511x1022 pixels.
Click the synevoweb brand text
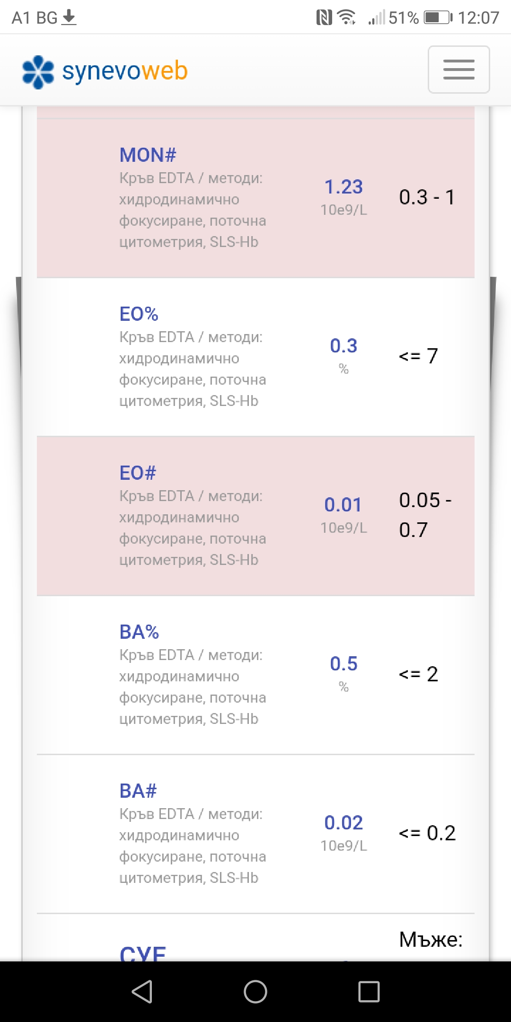coord(125,71)
